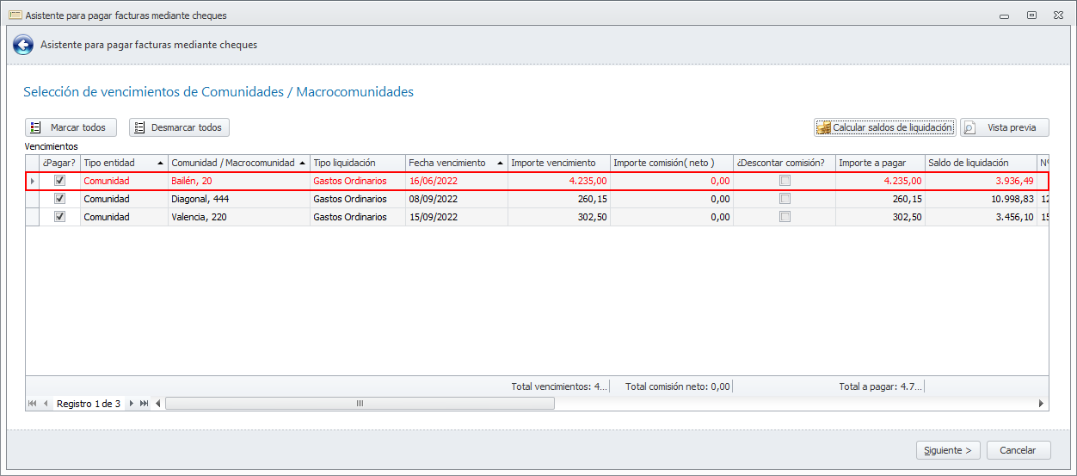Image resolution: width=1077 pixels, height=476 pixels.
Task: Click Importe vencimiento value 260,15
Action: pyautogui.click(x=559, y=199)
